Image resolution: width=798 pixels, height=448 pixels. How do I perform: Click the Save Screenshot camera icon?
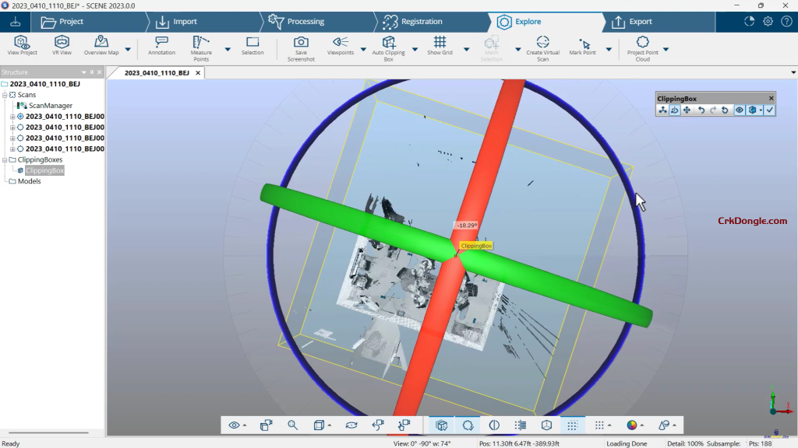click(301, 42)
